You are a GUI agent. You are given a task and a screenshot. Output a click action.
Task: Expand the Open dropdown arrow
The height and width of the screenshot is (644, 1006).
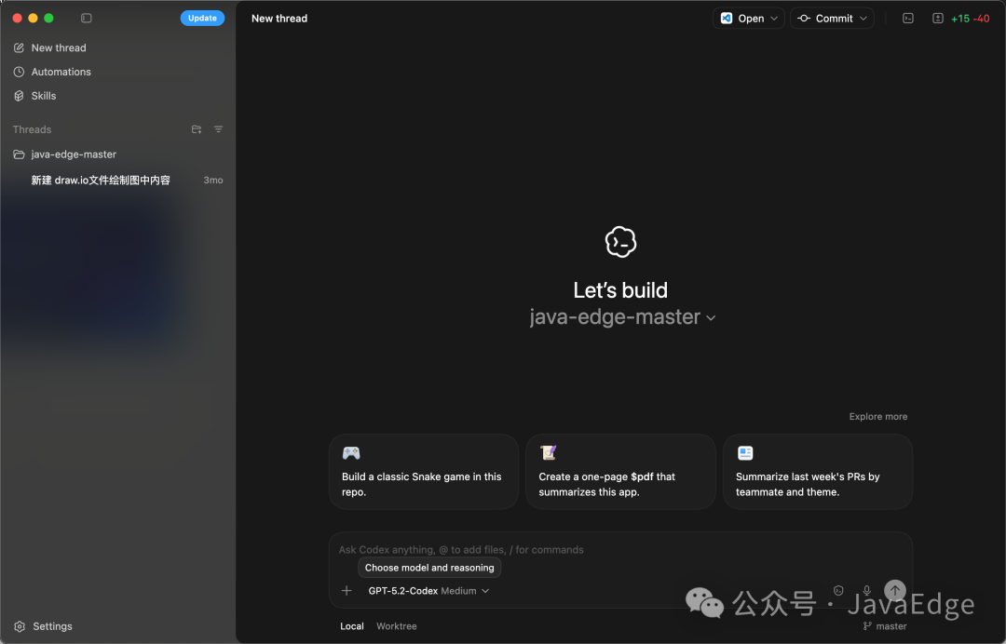coord(774,19)
